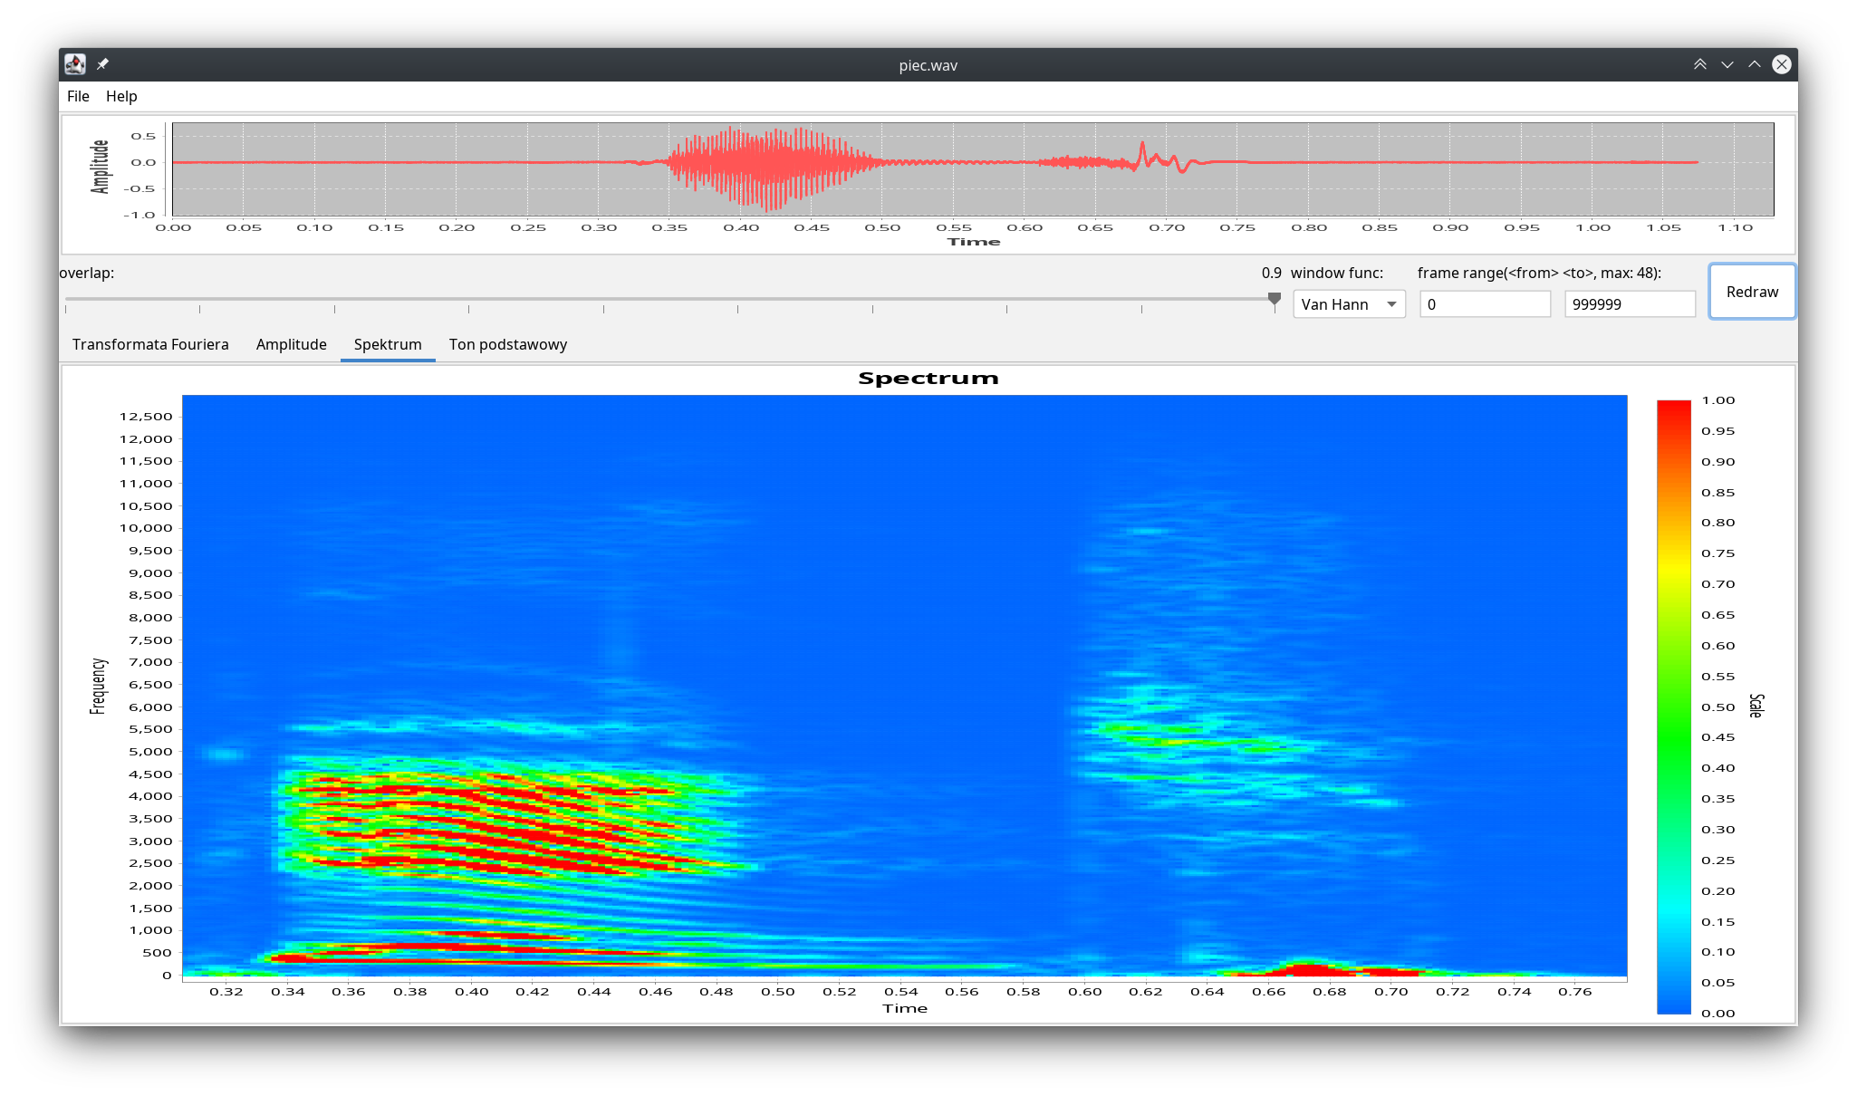This screenshot has height=1096, width=1857.
Task: Click the overlap slider handle
Action: click(1274, 299)
